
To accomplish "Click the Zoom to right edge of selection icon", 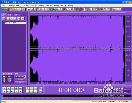I will coord(36,92).
